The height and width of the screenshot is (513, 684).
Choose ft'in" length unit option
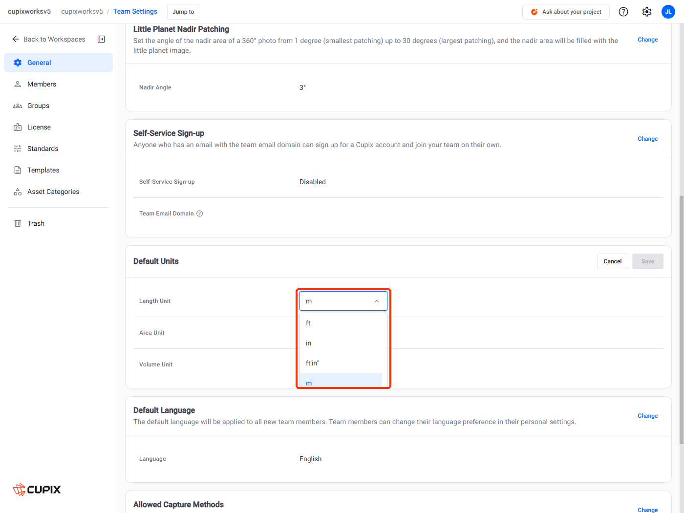(x=341, y=363)
